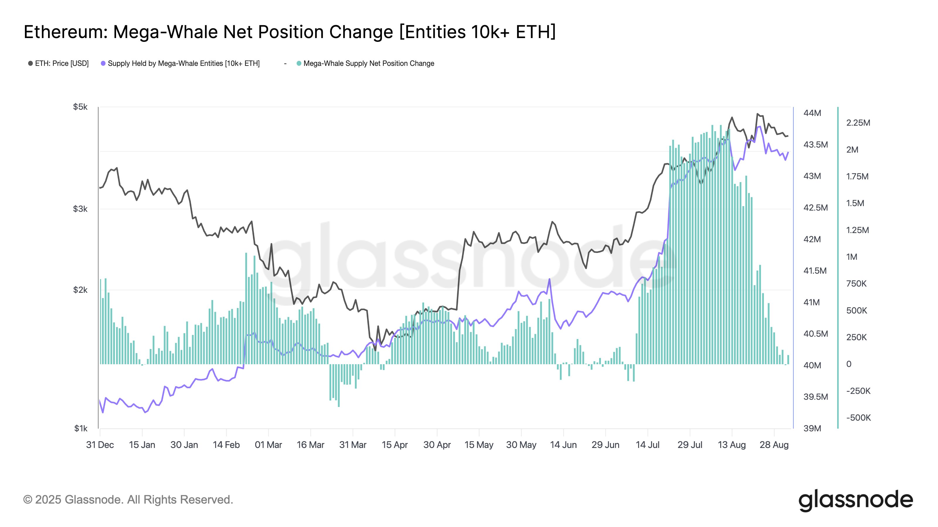Click the '44M' supply axis label
This screenshot has width=938, height=527.
[812, 113]
